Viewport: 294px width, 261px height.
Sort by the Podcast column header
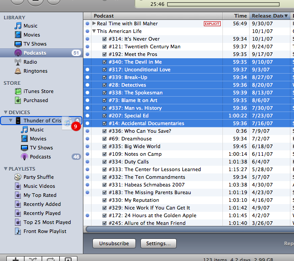[157, 16]
